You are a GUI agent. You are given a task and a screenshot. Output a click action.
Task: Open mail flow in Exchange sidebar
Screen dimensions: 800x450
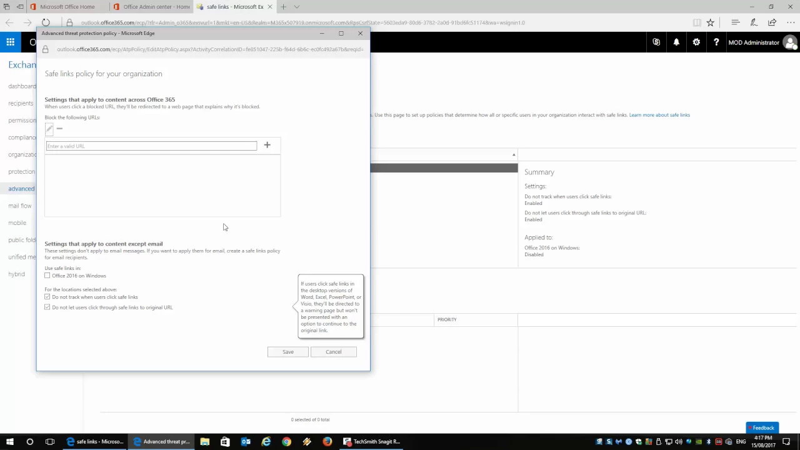tap(20, 206)
